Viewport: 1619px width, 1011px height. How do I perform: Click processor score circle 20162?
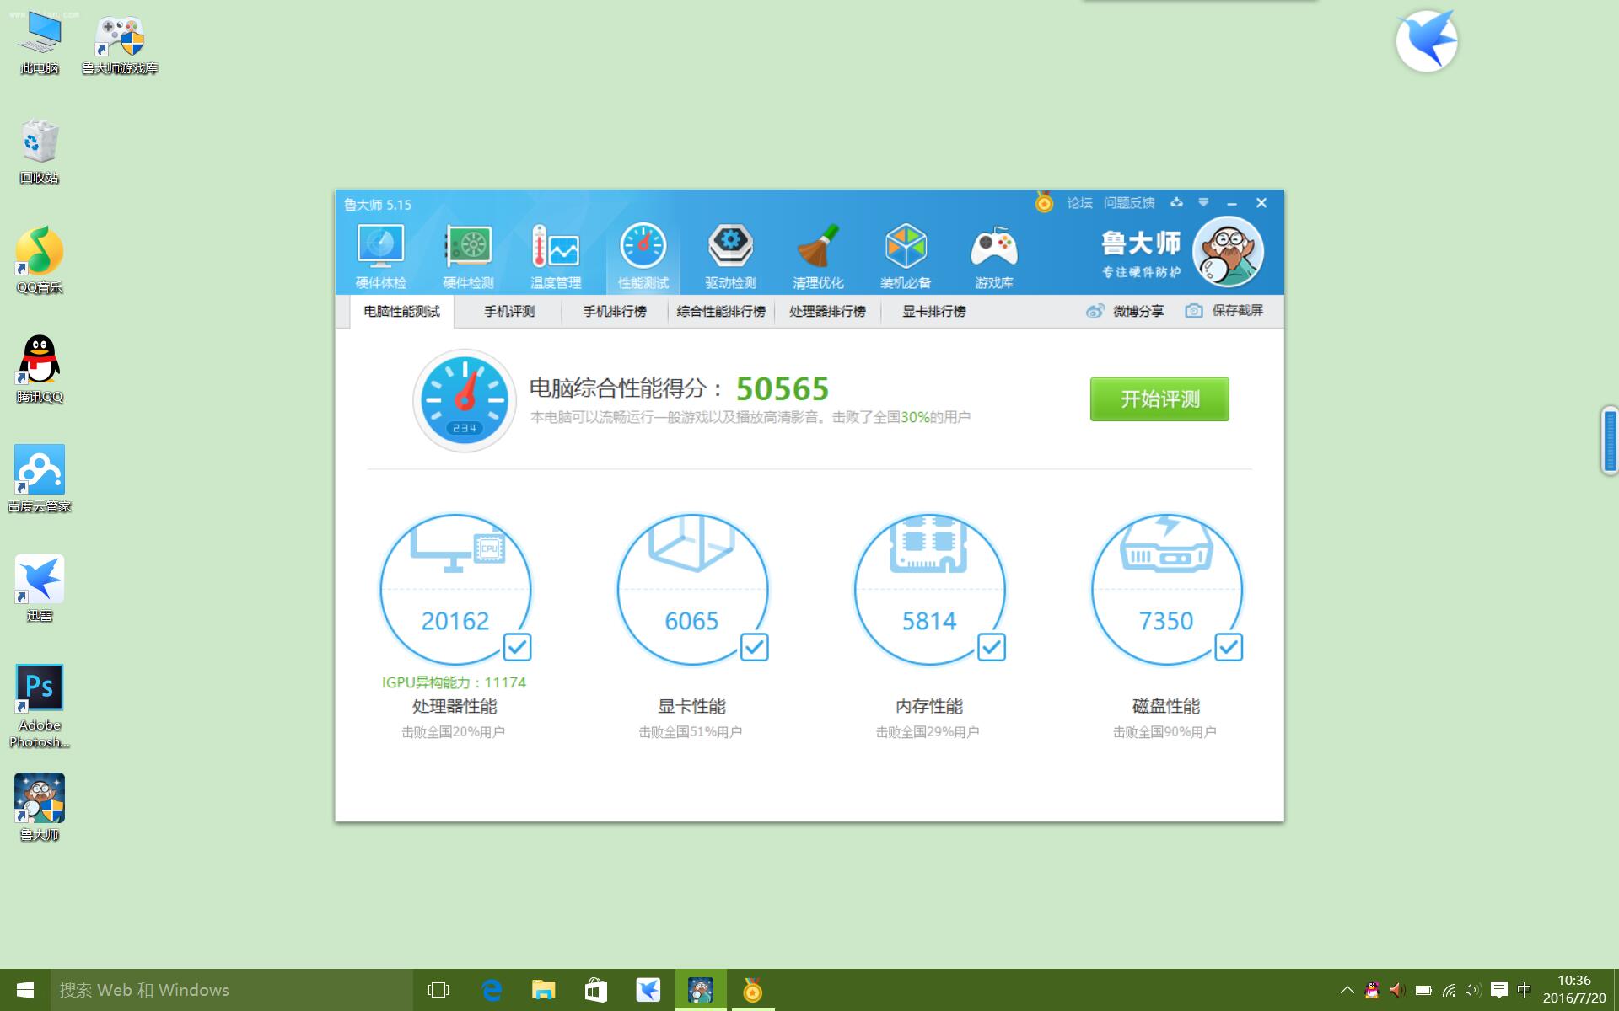455,590
